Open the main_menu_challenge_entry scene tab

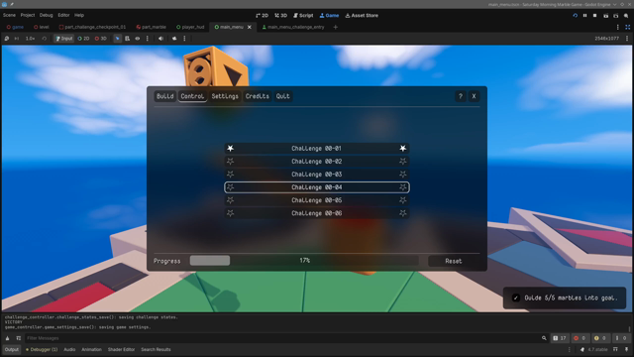(x=293, y=27)
